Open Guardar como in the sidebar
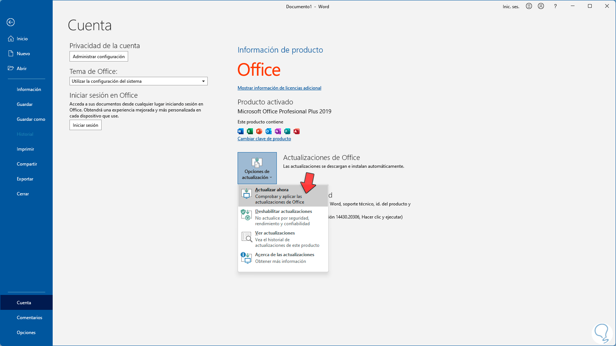616x346 pixels. pyautogui.click(x=26, y=119)
